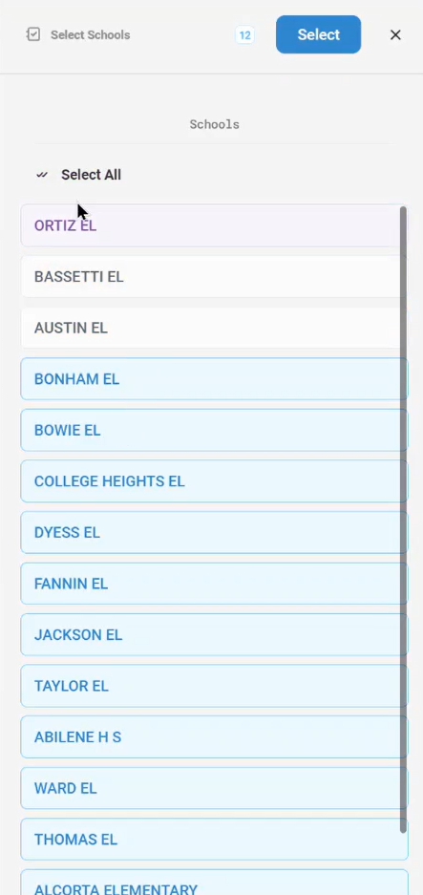
Task: Click the double-check icon beside Select All
Action: (42, 175)
